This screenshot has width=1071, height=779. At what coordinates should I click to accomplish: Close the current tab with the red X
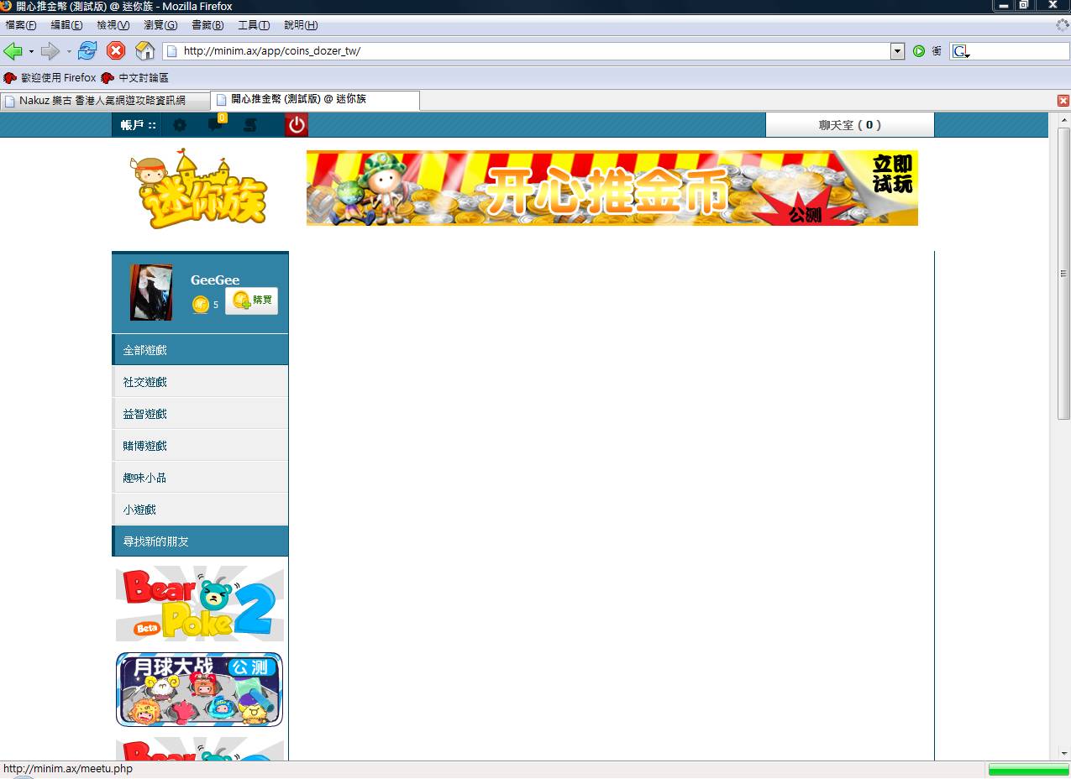click(x=1063, y=101)
